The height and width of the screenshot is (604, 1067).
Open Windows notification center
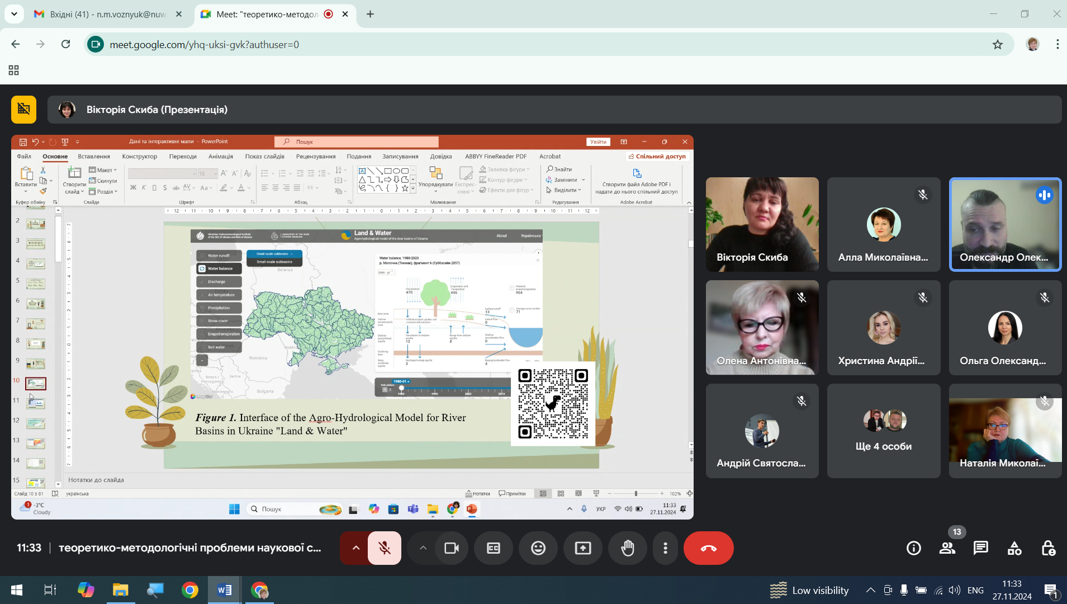1050,590
